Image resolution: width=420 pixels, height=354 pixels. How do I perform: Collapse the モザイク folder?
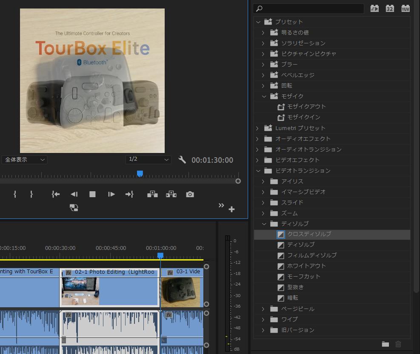(264, 96)
